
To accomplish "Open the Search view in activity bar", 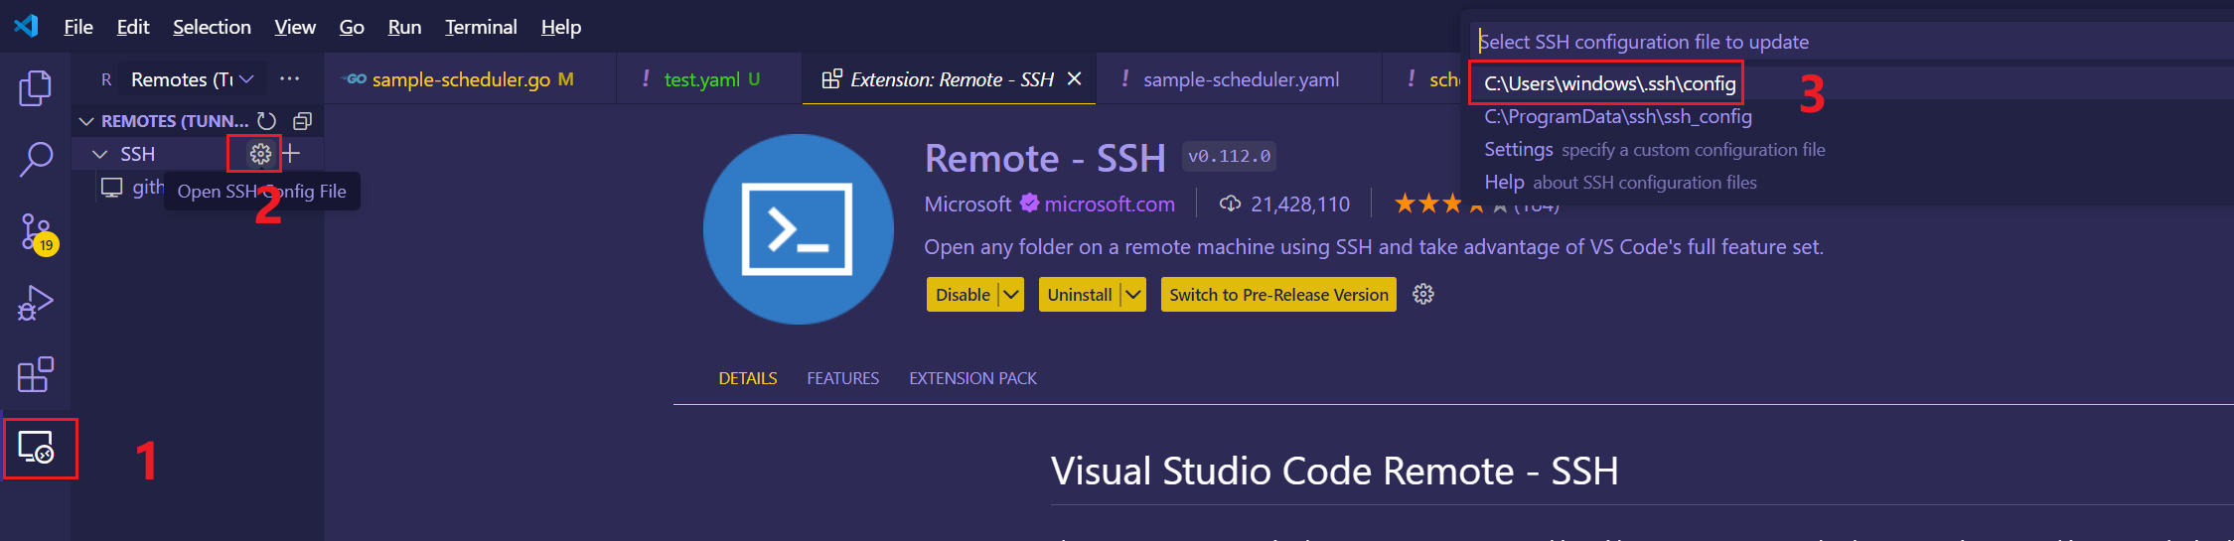I will (36, 159).
